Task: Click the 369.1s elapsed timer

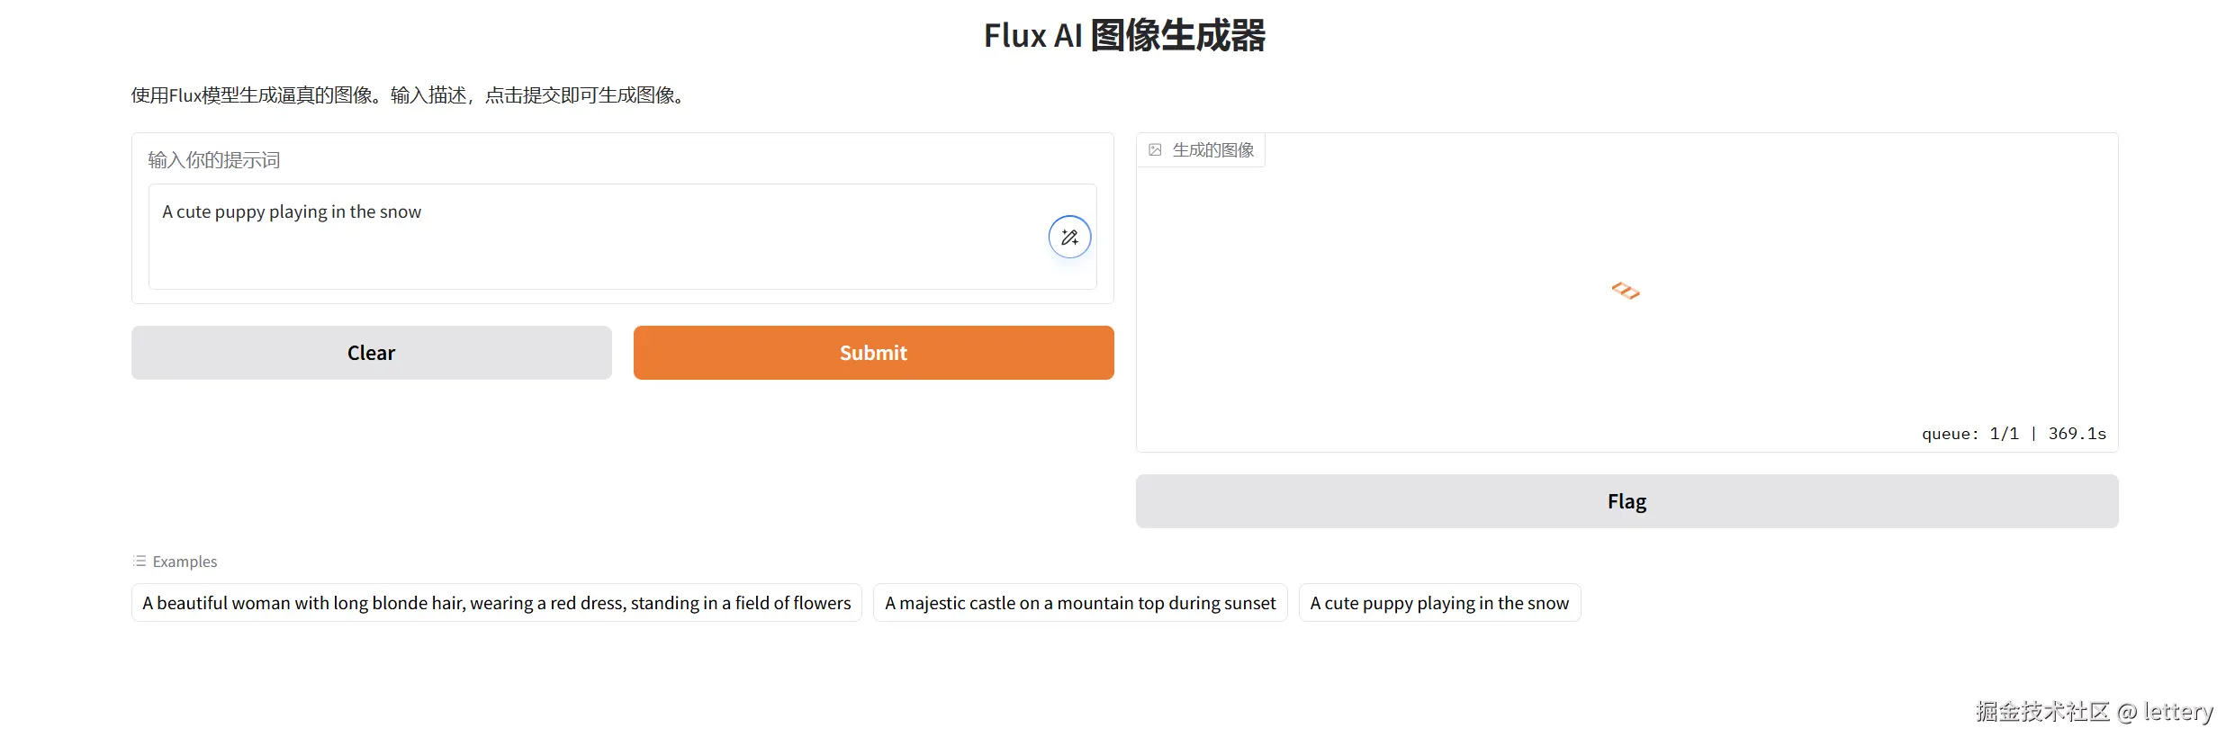Action: click(x=2077, y=434)
